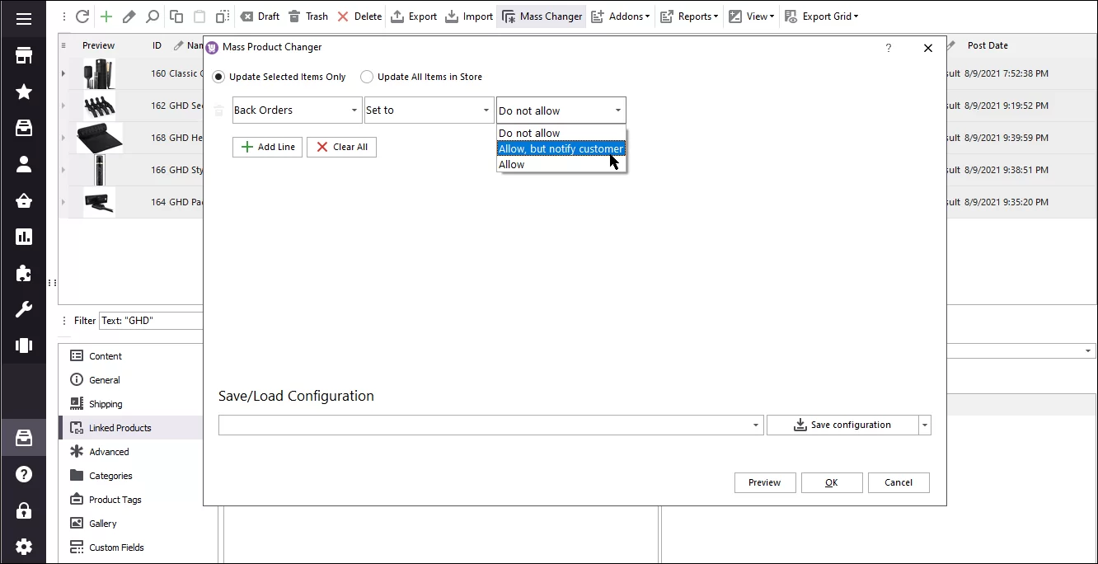The width and height of the screenshot is (1098, 564).
Task: Open the search tool in the toolbar
Action: (152, 16)
